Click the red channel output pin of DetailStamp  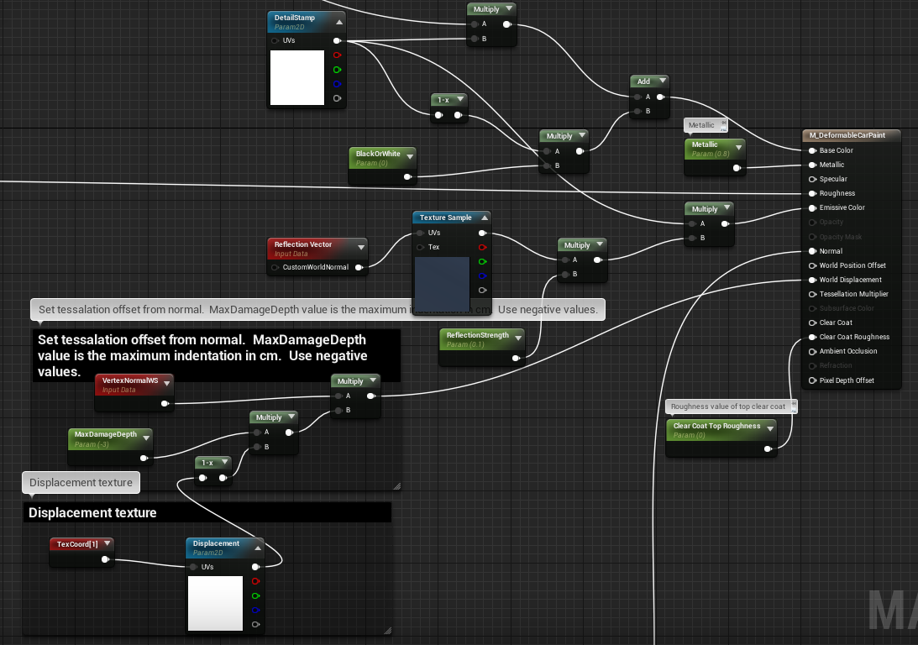pos(337,55)
